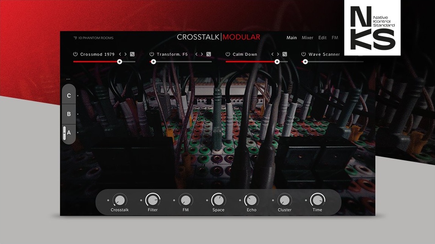Randomize the Crossmod 1979 layer with dice icon

132,54
